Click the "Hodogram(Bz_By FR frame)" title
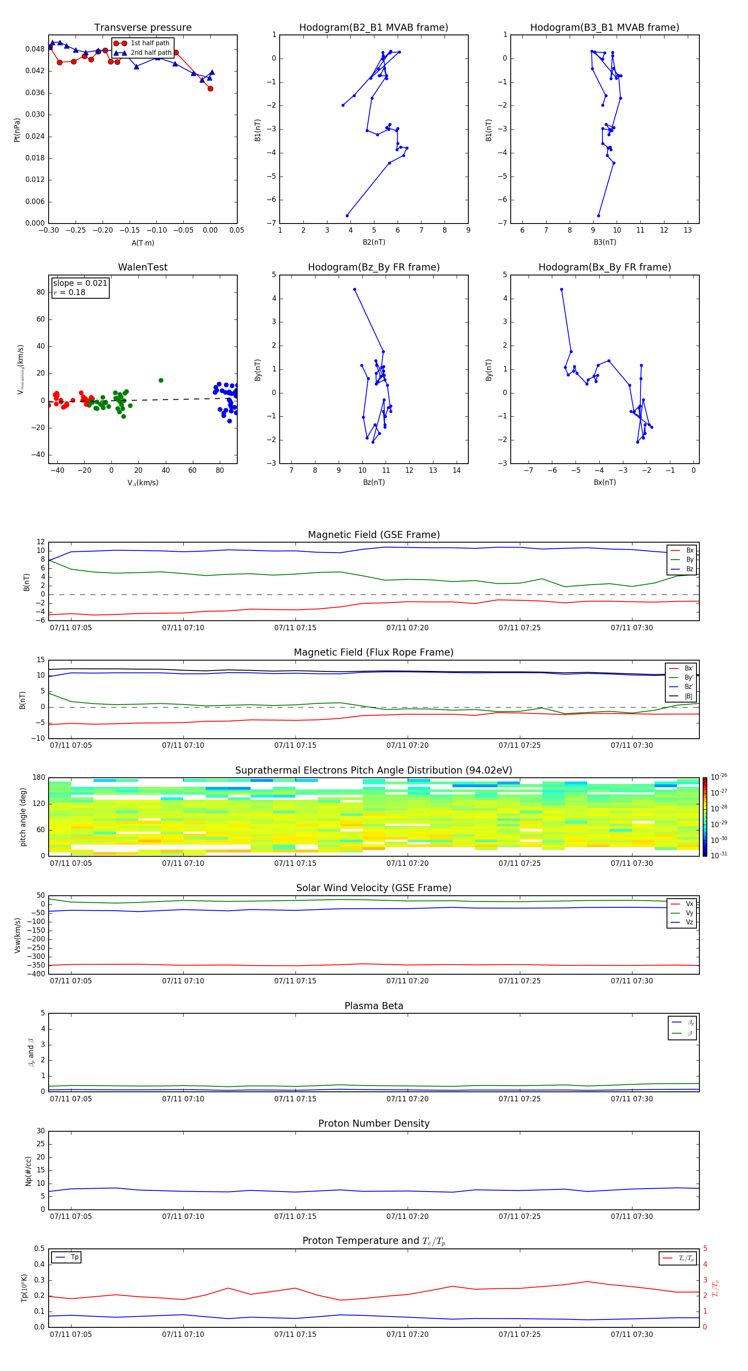This screenshot has width=748, height=1371. (x=374, y=267)
